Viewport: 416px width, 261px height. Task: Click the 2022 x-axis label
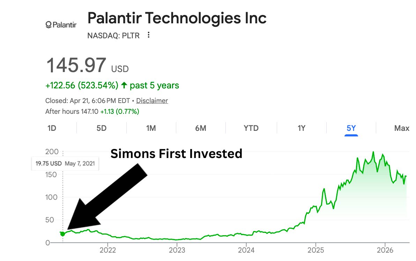(x=107, y=250)
